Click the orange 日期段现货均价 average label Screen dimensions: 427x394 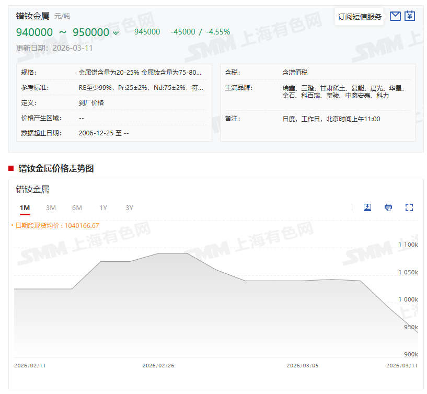[x=56, y=226]
